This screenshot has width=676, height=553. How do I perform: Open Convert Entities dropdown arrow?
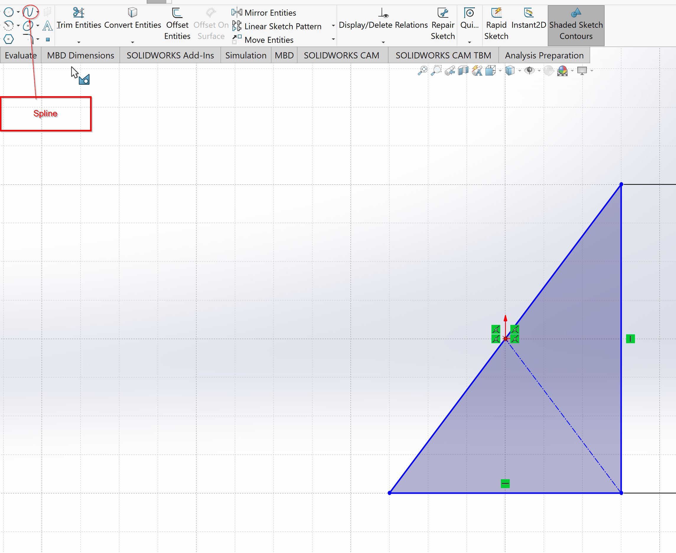click(133, 42)
